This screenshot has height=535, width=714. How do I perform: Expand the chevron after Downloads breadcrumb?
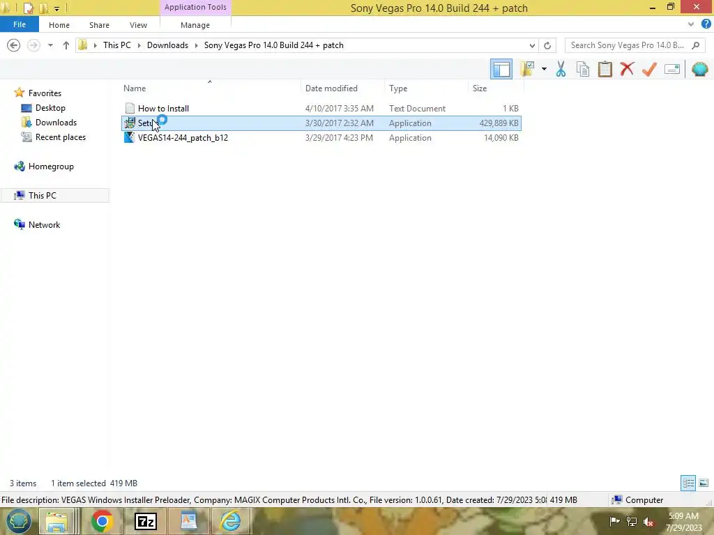(x=197, y=45)
